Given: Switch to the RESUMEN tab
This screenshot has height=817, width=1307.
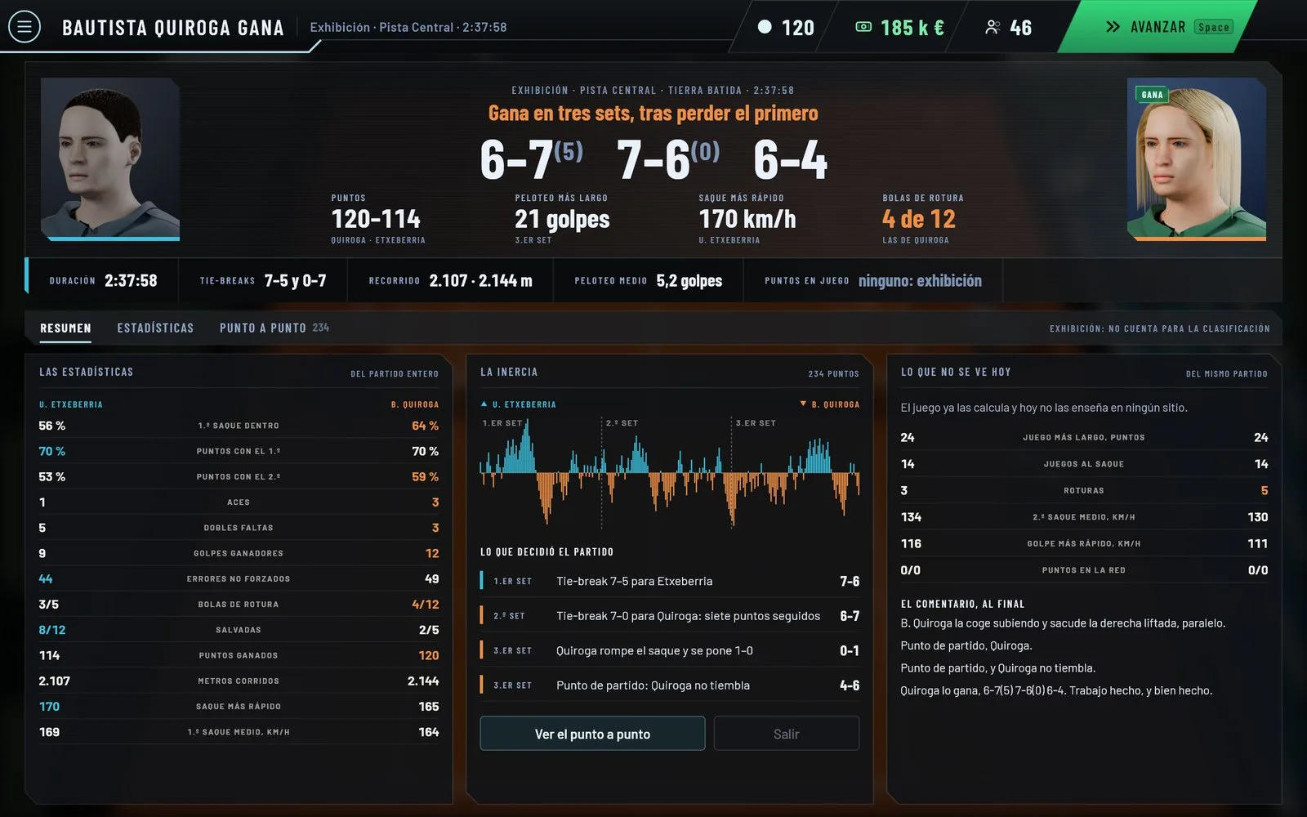Looking at the screenshot, I should pos(65,328).
